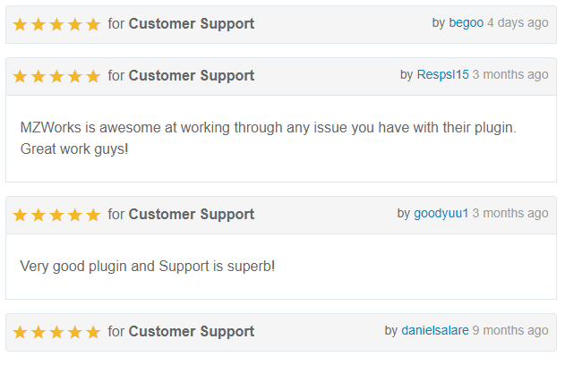Click the 'Very good plugin' review text

tap(148, 267)
